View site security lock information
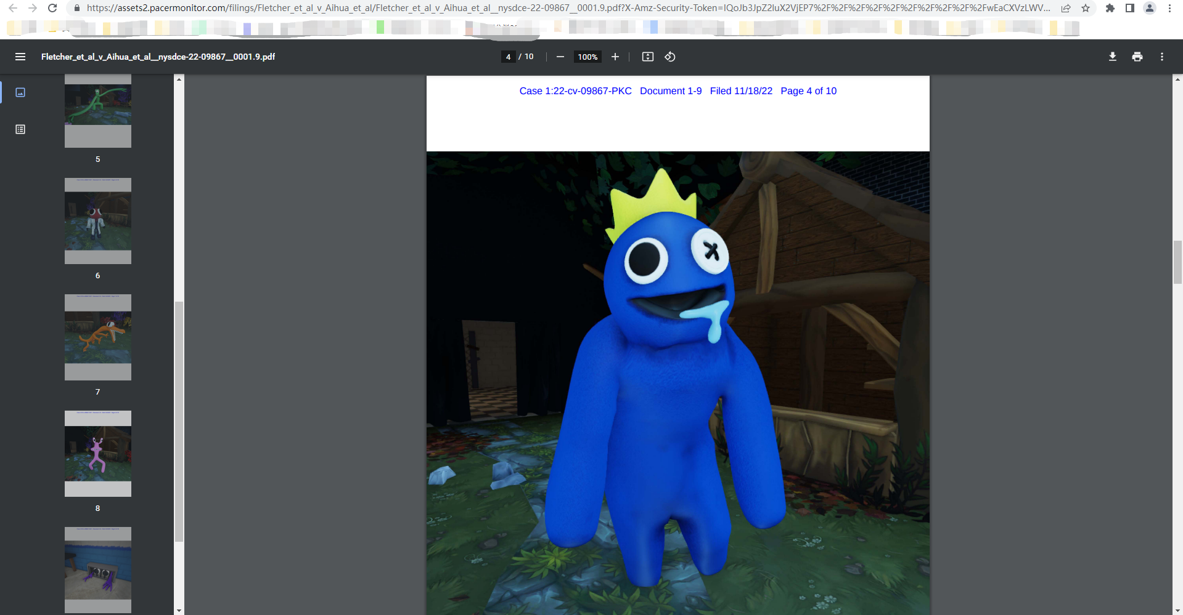 click(x=77, y=9)
